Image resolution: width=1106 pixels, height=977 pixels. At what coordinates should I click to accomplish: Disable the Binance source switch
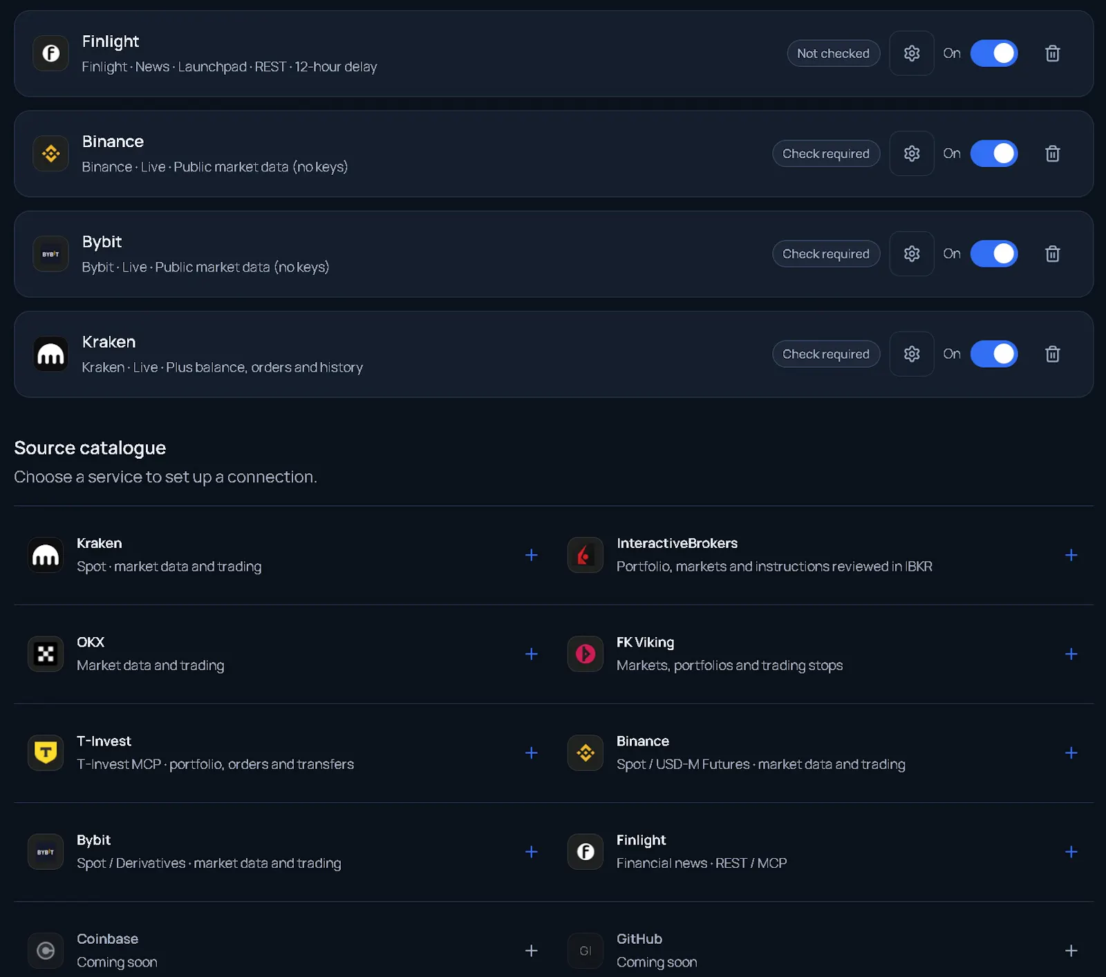993,153
